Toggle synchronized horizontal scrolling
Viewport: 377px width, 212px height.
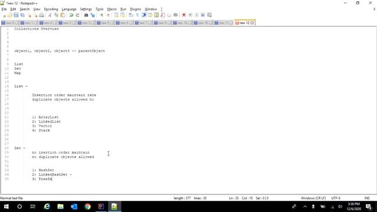click(123, 15)
